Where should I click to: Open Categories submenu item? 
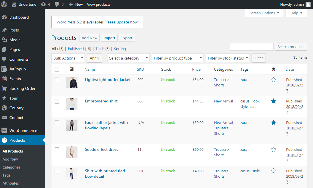pos(11,167)
